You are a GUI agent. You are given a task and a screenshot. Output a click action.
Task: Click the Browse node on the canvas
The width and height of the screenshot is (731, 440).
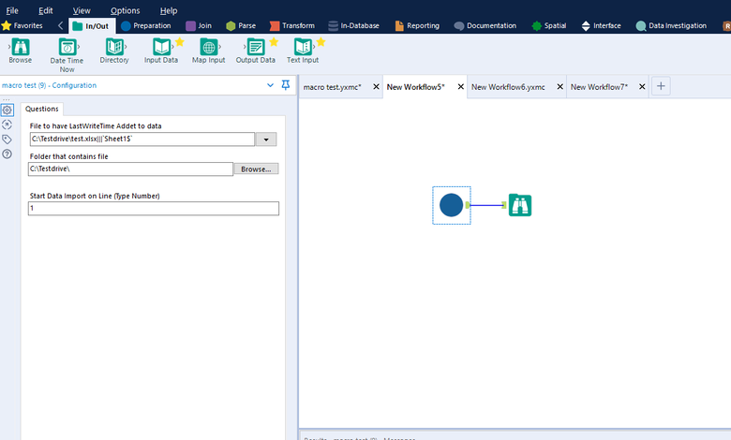coord(520,205)
